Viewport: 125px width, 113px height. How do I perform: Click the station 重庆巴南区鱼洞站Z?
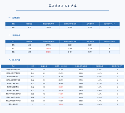point(13,77)
